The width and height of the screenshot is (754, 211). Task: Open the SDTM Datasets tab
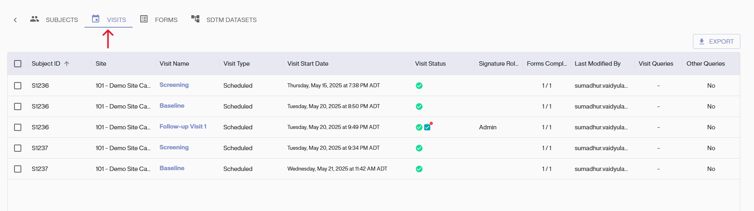231,20
